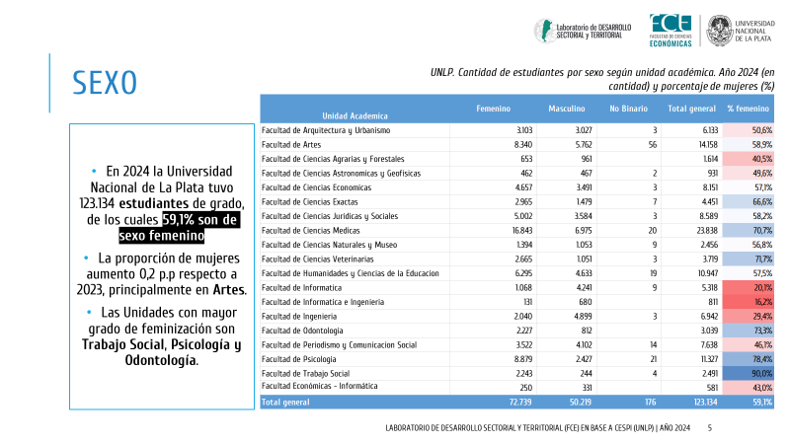This screenshot has width=790, height=444.
Task: Select the 'Facultad de Odontologia' row label
Action: 302,332
